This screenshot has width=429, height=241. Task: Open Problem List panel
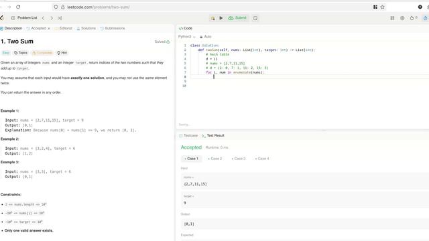click(24, 18)
